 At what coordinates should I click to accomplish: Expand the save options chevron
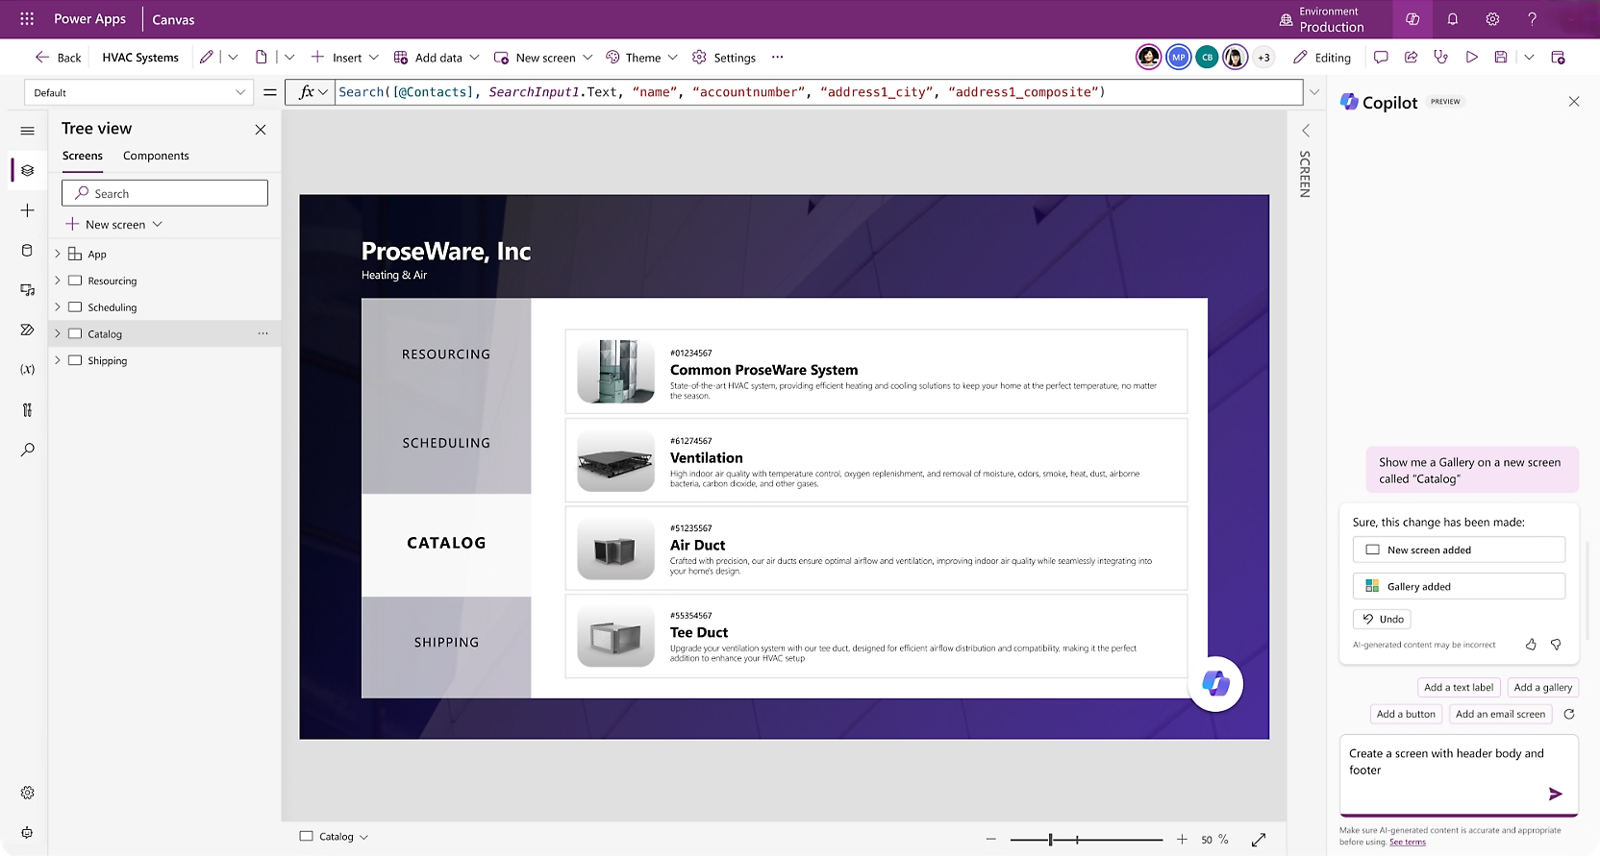click(x=1529, y=58)
